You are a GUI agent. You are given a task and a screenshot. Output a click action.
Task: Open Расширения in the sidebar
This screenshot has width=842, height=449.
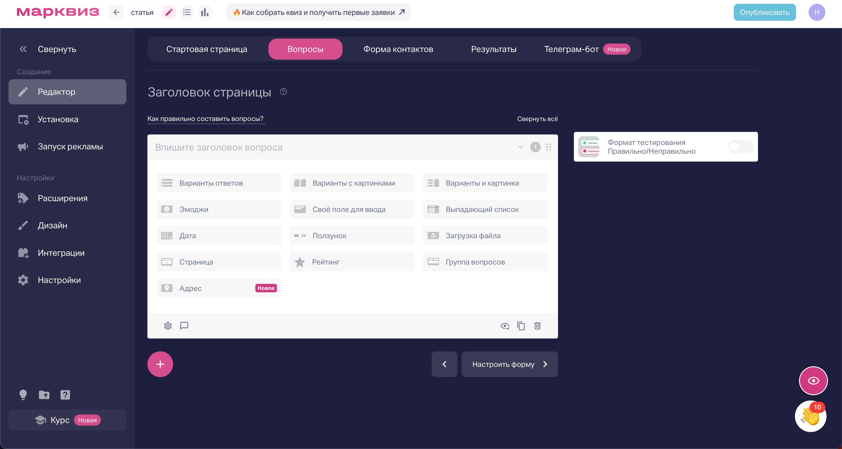(x=67, y=198)
